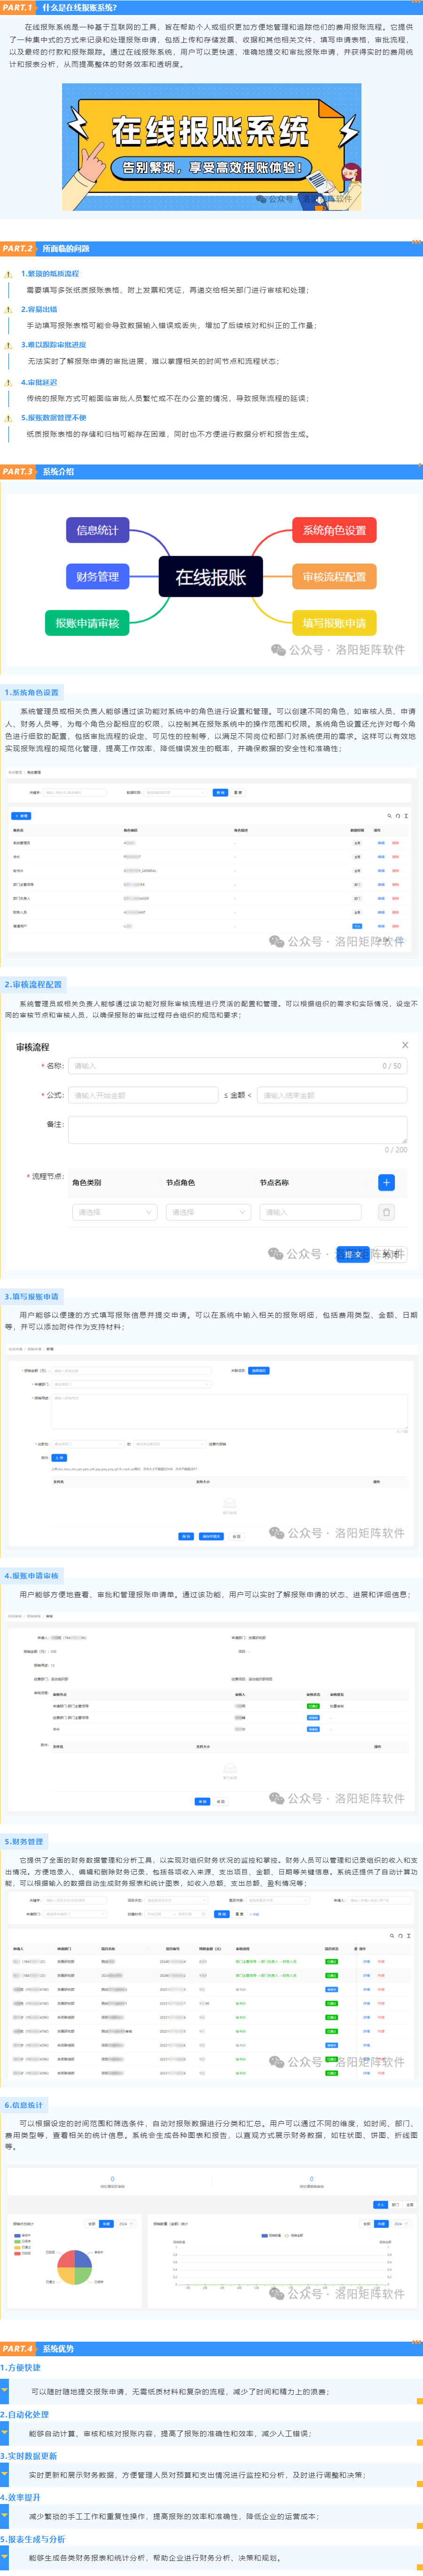Screen dimensions: 423x2576
Task: Click the 填写报账申请 mind map node
Action: pos(334,623)
